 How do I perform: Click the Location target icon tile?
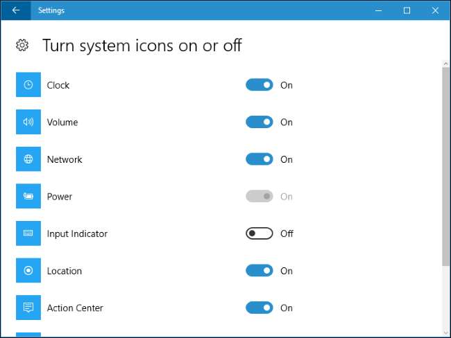point(28,271)
